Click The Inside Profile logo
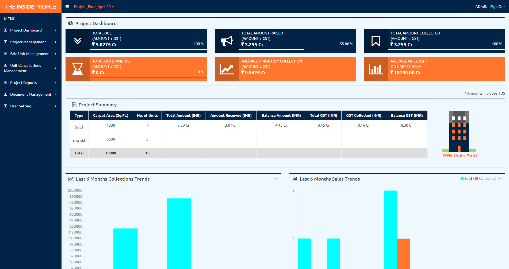The height and width of the screenshot is (269, 509). click(x=31, y=7)
